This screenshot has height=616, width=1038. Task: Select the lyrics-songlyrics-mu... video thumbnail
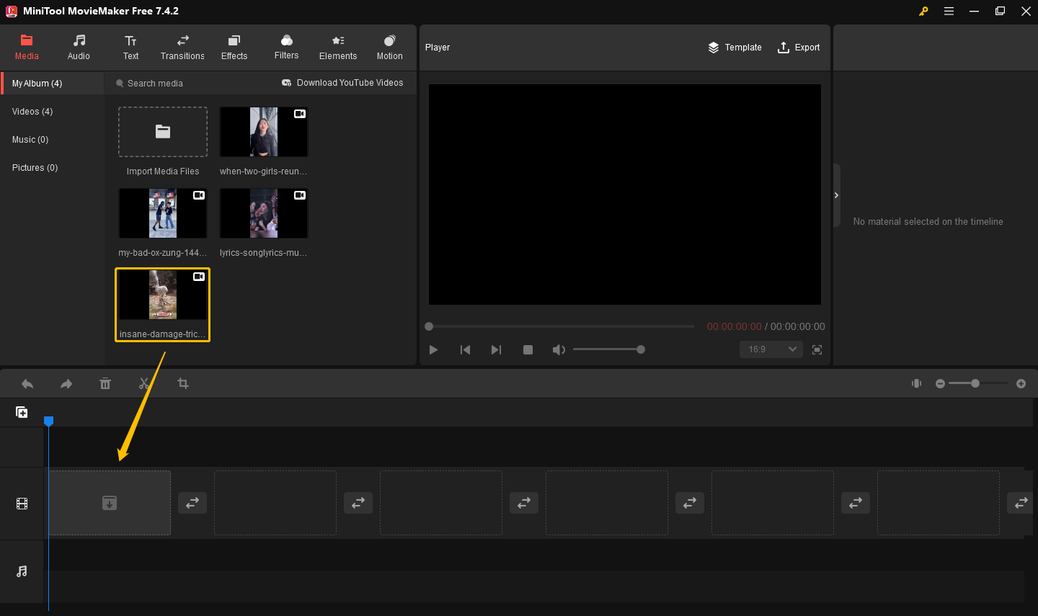[264, 213]
